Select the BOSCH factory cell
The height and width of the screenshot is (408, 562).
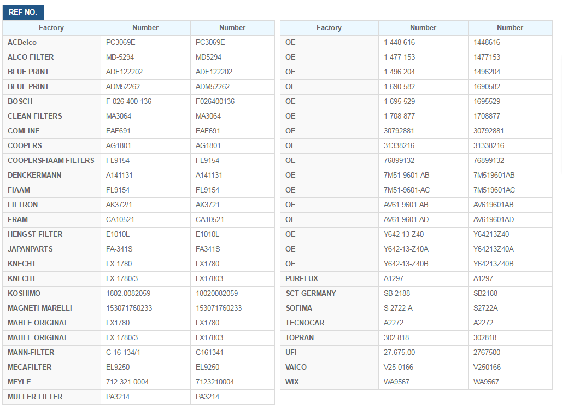[x=51, y=102]
